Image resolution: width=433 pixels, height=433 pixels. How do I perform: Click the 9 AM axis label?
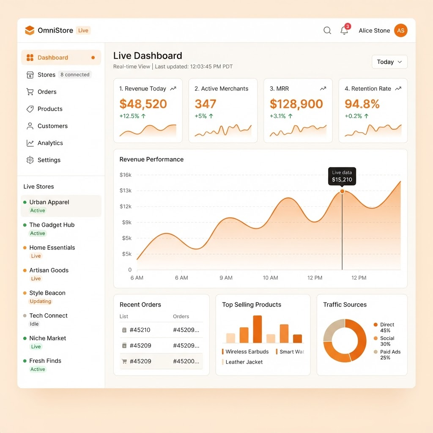point(226,278)
